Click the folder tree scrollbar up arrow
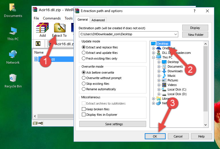The width and height of the screenshot is (220, 149). (x=205, y=44)
